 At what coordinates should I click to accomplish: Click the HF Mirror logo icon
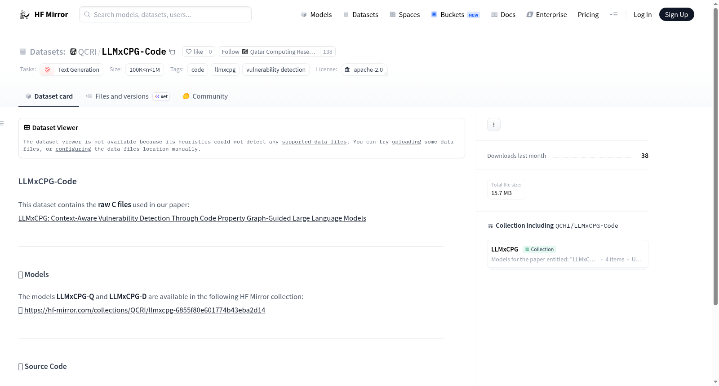click(x=25, y=15)
